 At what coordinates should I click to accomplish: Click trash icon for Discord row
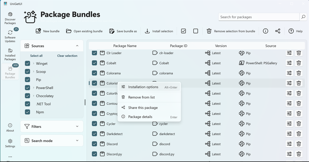point(299,144)
